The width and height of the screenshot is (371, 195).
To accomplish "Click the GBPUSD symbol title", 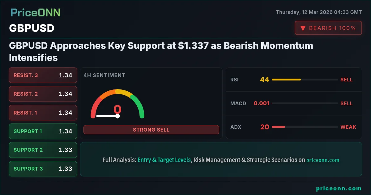I will pos(32,28).
